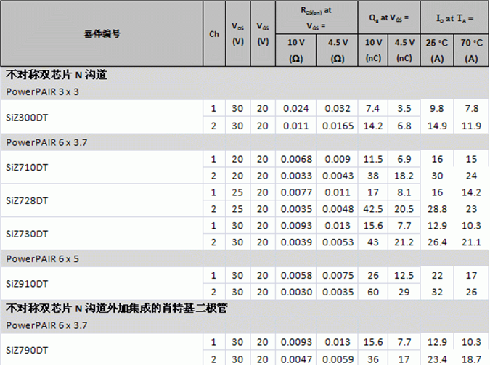The height and width of the screenshot is (371, 490).
Task: Select the 不对称双芯片 N 沟道 category heading
Action: 58,75
